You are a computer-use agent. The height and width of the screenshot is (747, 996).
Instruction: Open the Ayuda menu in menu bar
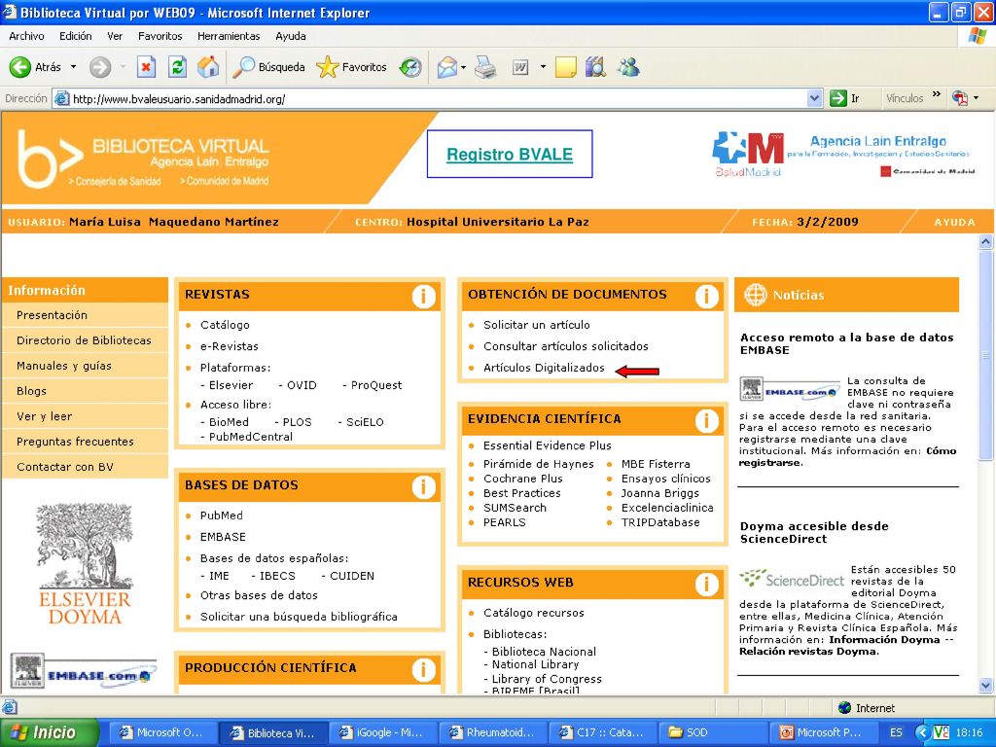[x=291, y=36]
